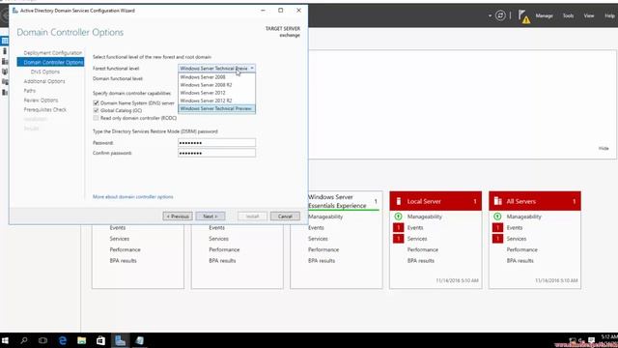The image size is (618, 348).
Task: Choose Windows Server 2008 R2 from the list
Action: 216,85
